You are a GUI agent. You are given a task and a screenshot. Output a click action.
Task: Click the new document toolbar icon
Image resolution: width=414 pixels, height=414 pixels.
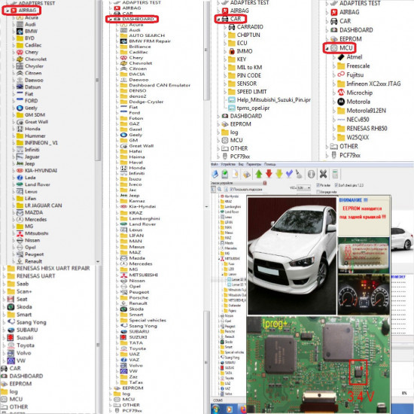235,174
